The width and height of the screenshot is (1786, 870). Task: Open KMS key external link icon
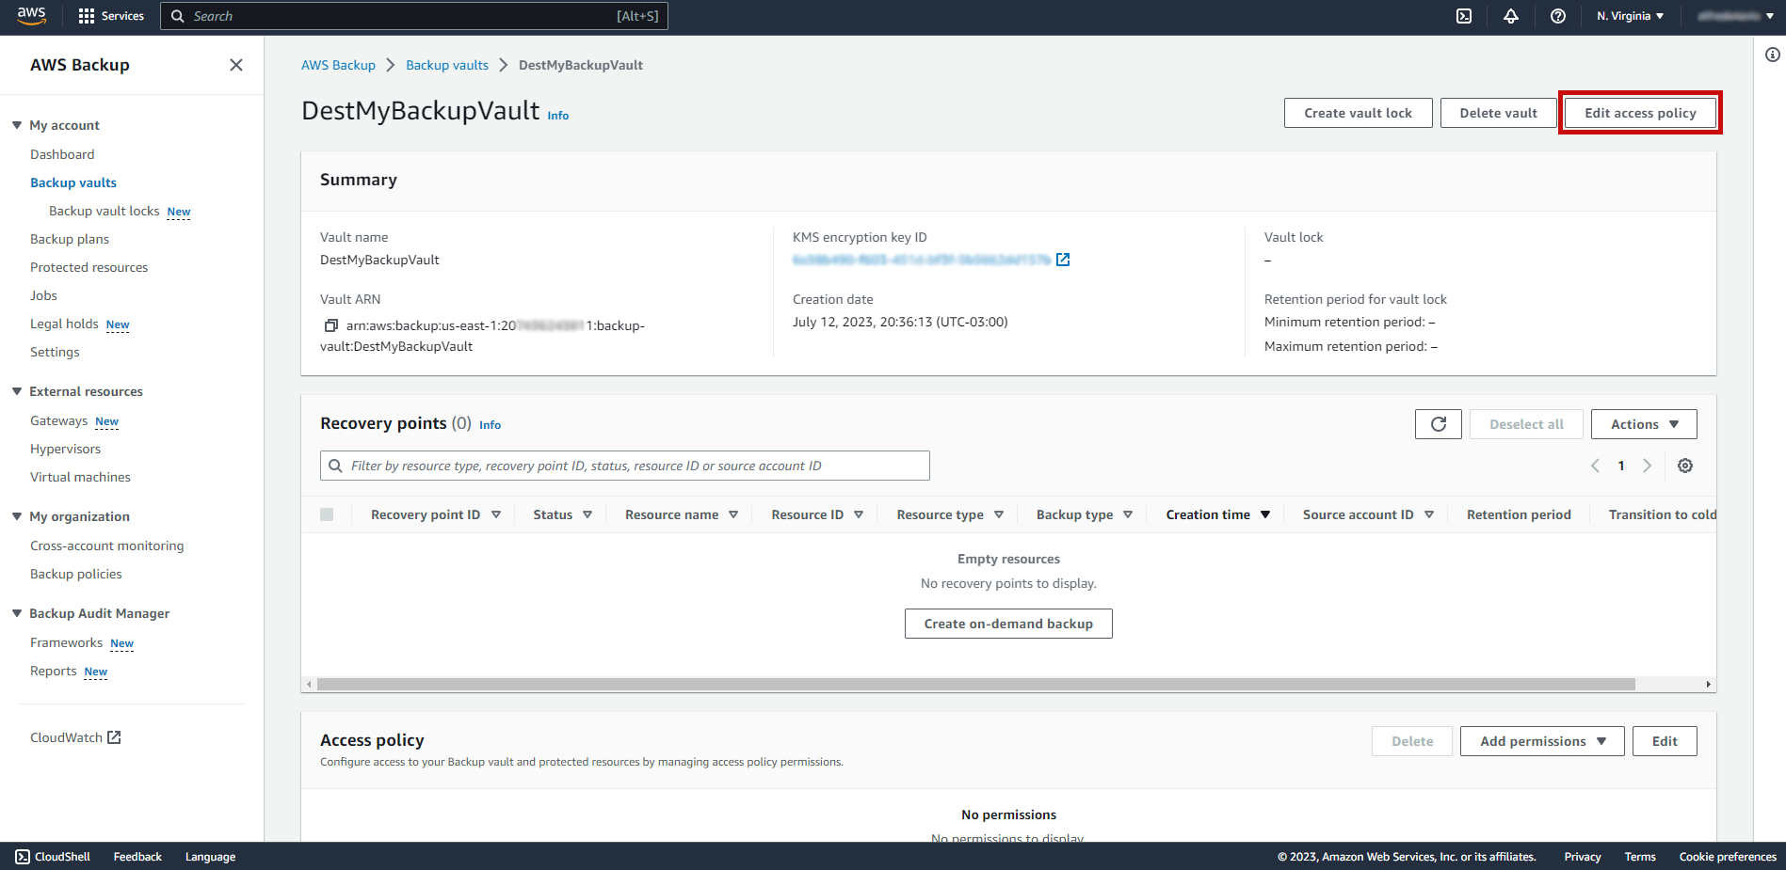pos(1063,260)
